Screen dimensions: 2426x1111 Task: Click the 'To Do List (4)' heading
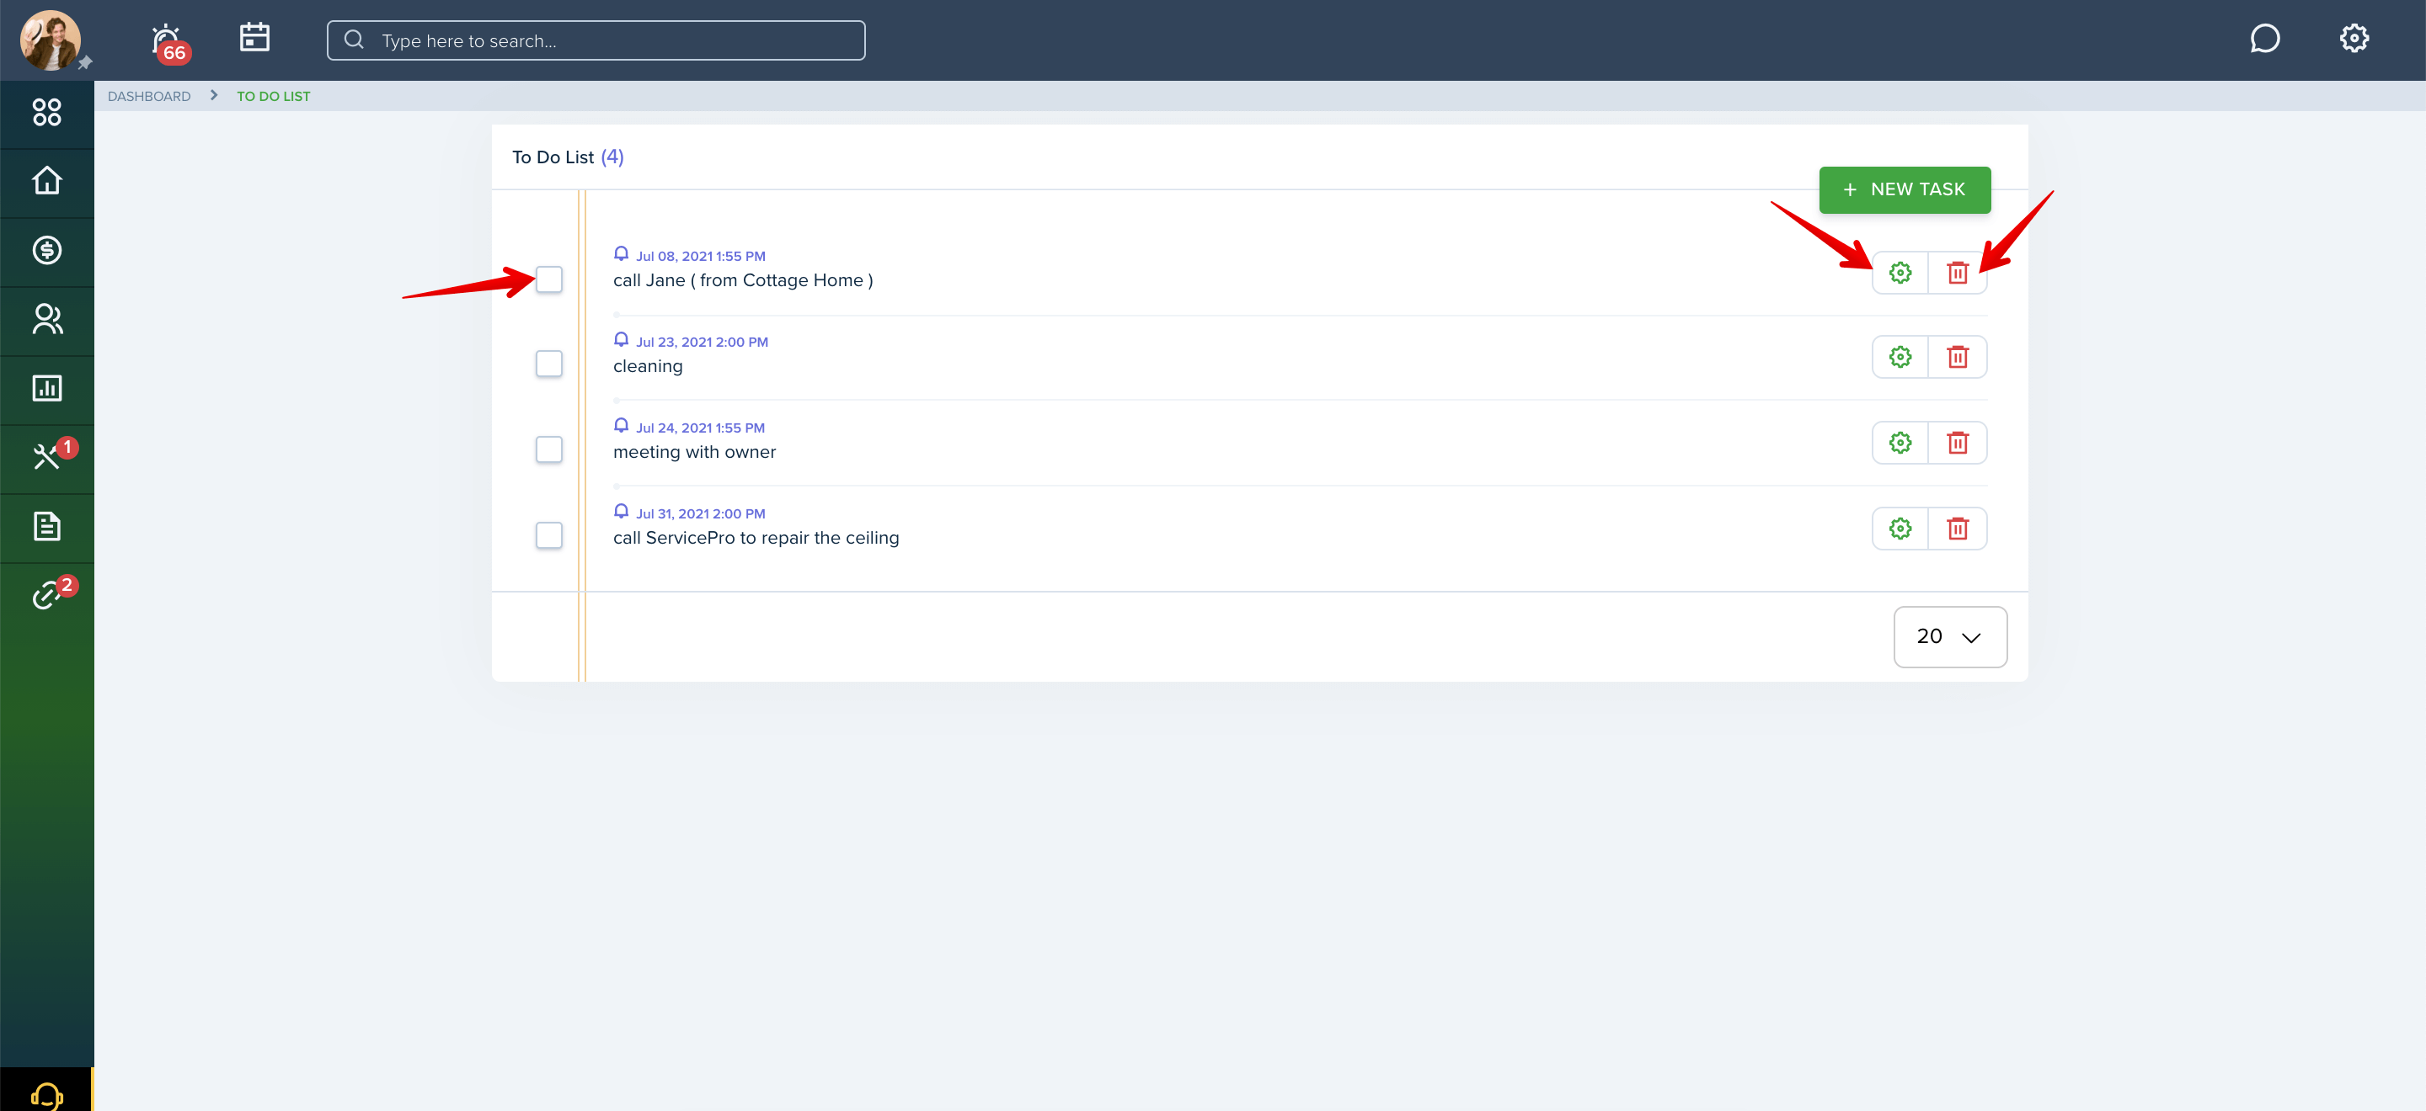(568, 157)
